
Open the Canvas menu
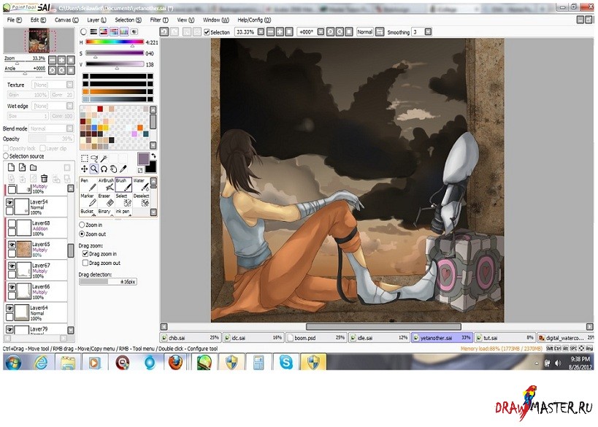tap(66, 20)
